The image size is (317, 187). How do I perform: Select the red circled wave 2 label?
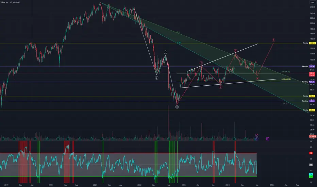(220, 87)
